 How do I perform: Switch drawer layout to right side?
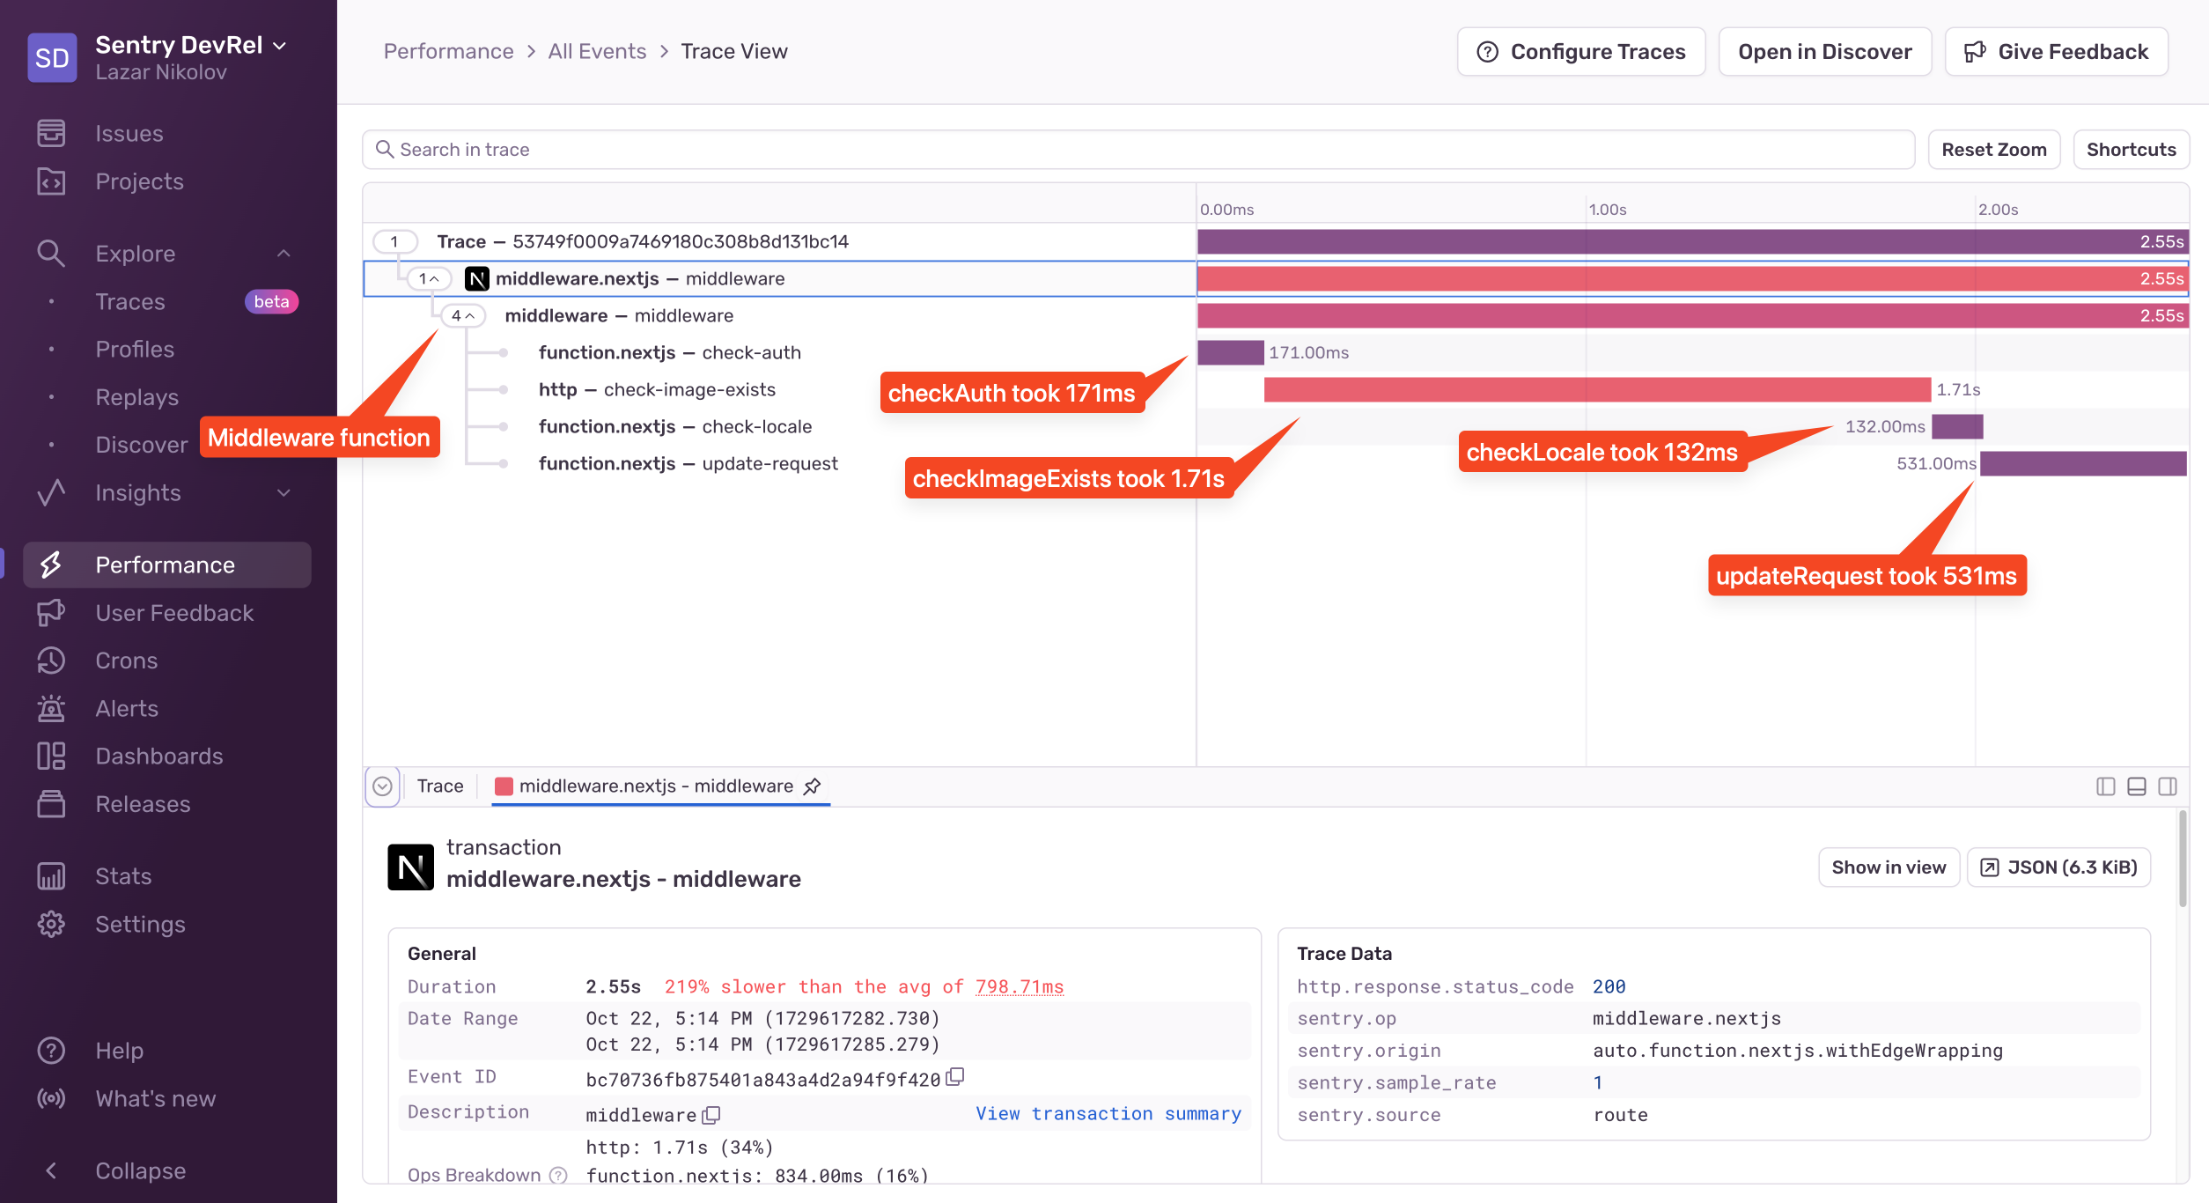click(2168, 786)
